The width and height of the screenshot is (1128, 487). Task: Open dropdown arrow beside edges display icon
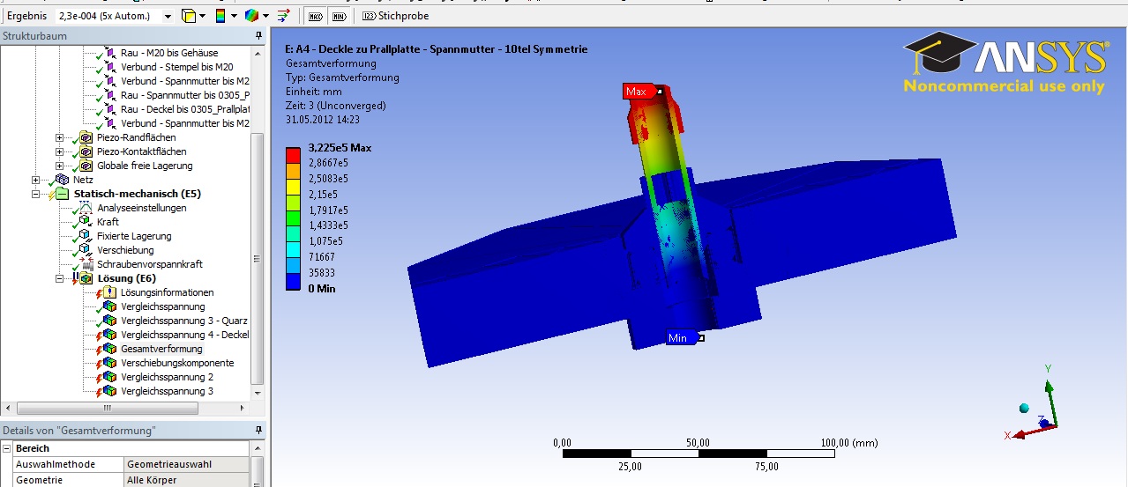(x=265, y=16)
